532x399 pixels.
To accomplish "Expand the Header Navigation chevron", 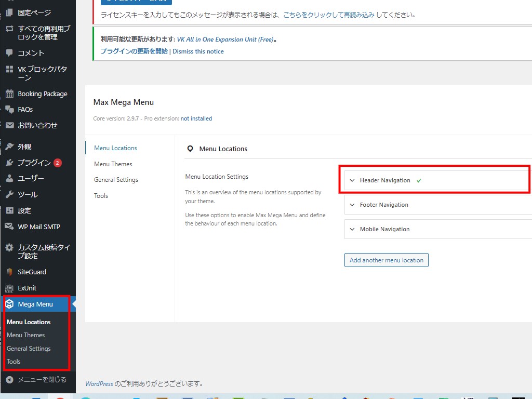I will pyautogui.click(x=352, y=181).
